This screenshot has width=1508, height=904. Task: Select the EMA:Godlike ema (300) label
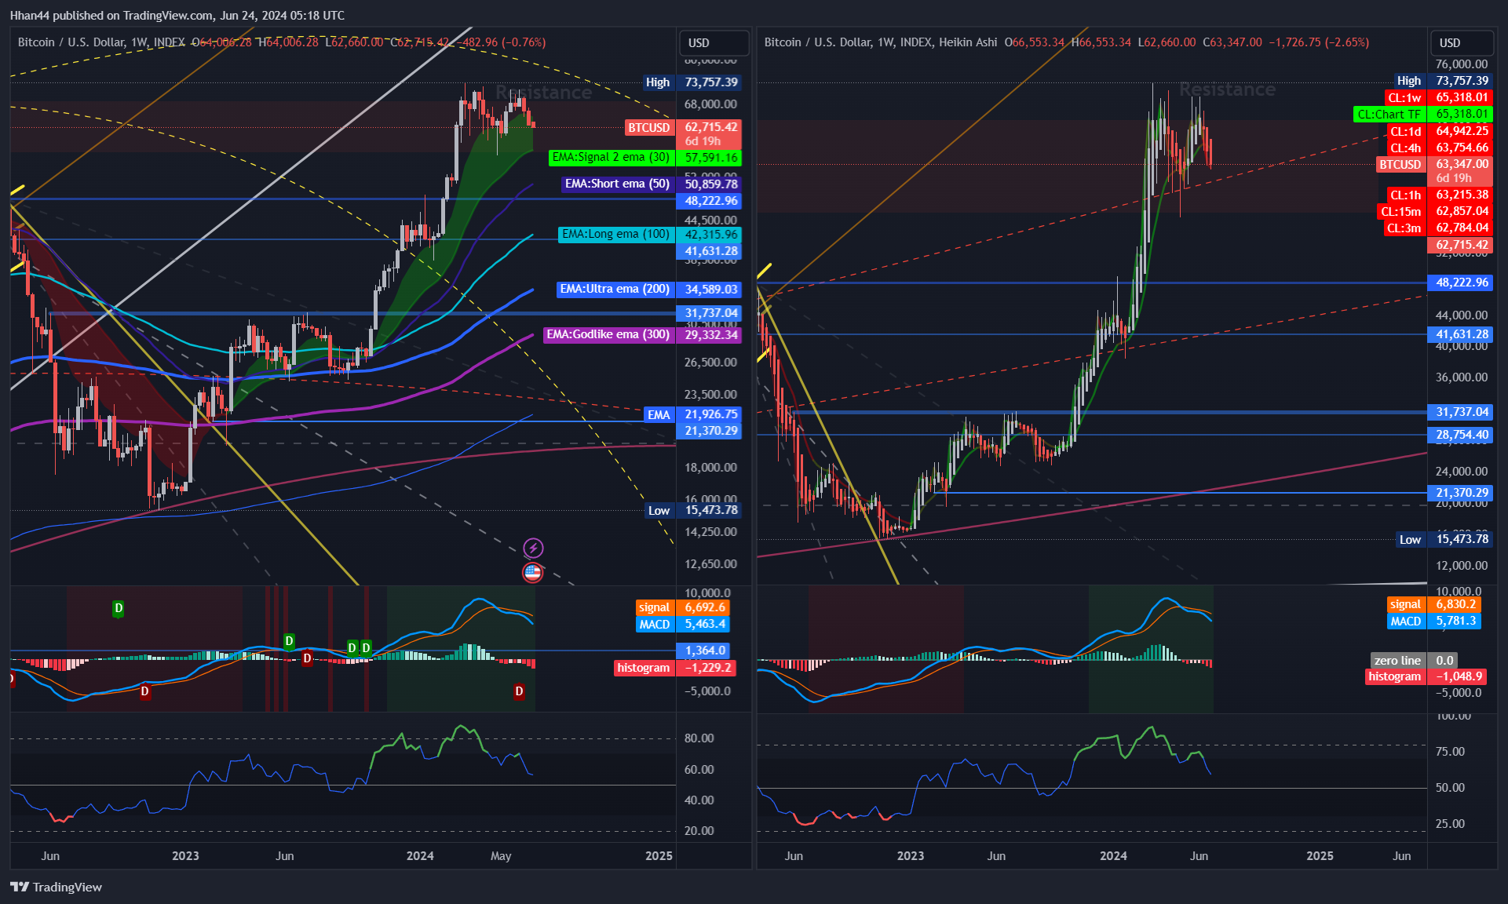click(x=642, y=334)
